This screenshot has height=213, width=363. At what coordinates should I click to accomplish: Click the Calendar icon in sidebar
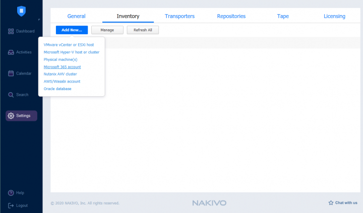(x=11, y=74)
